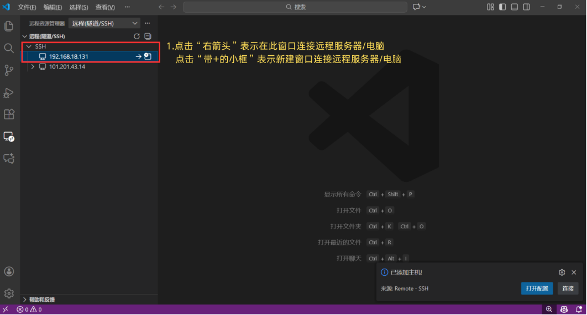This screenshot has width=587, height=315.
Task: Collapse the remote tunnels/SSH section
Action: coord(25,36)
